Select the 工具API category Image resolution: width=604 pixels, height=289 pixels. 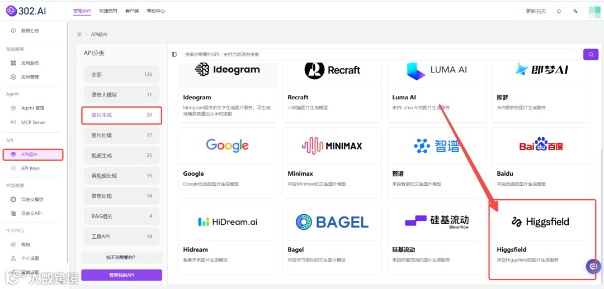(122, 237)
